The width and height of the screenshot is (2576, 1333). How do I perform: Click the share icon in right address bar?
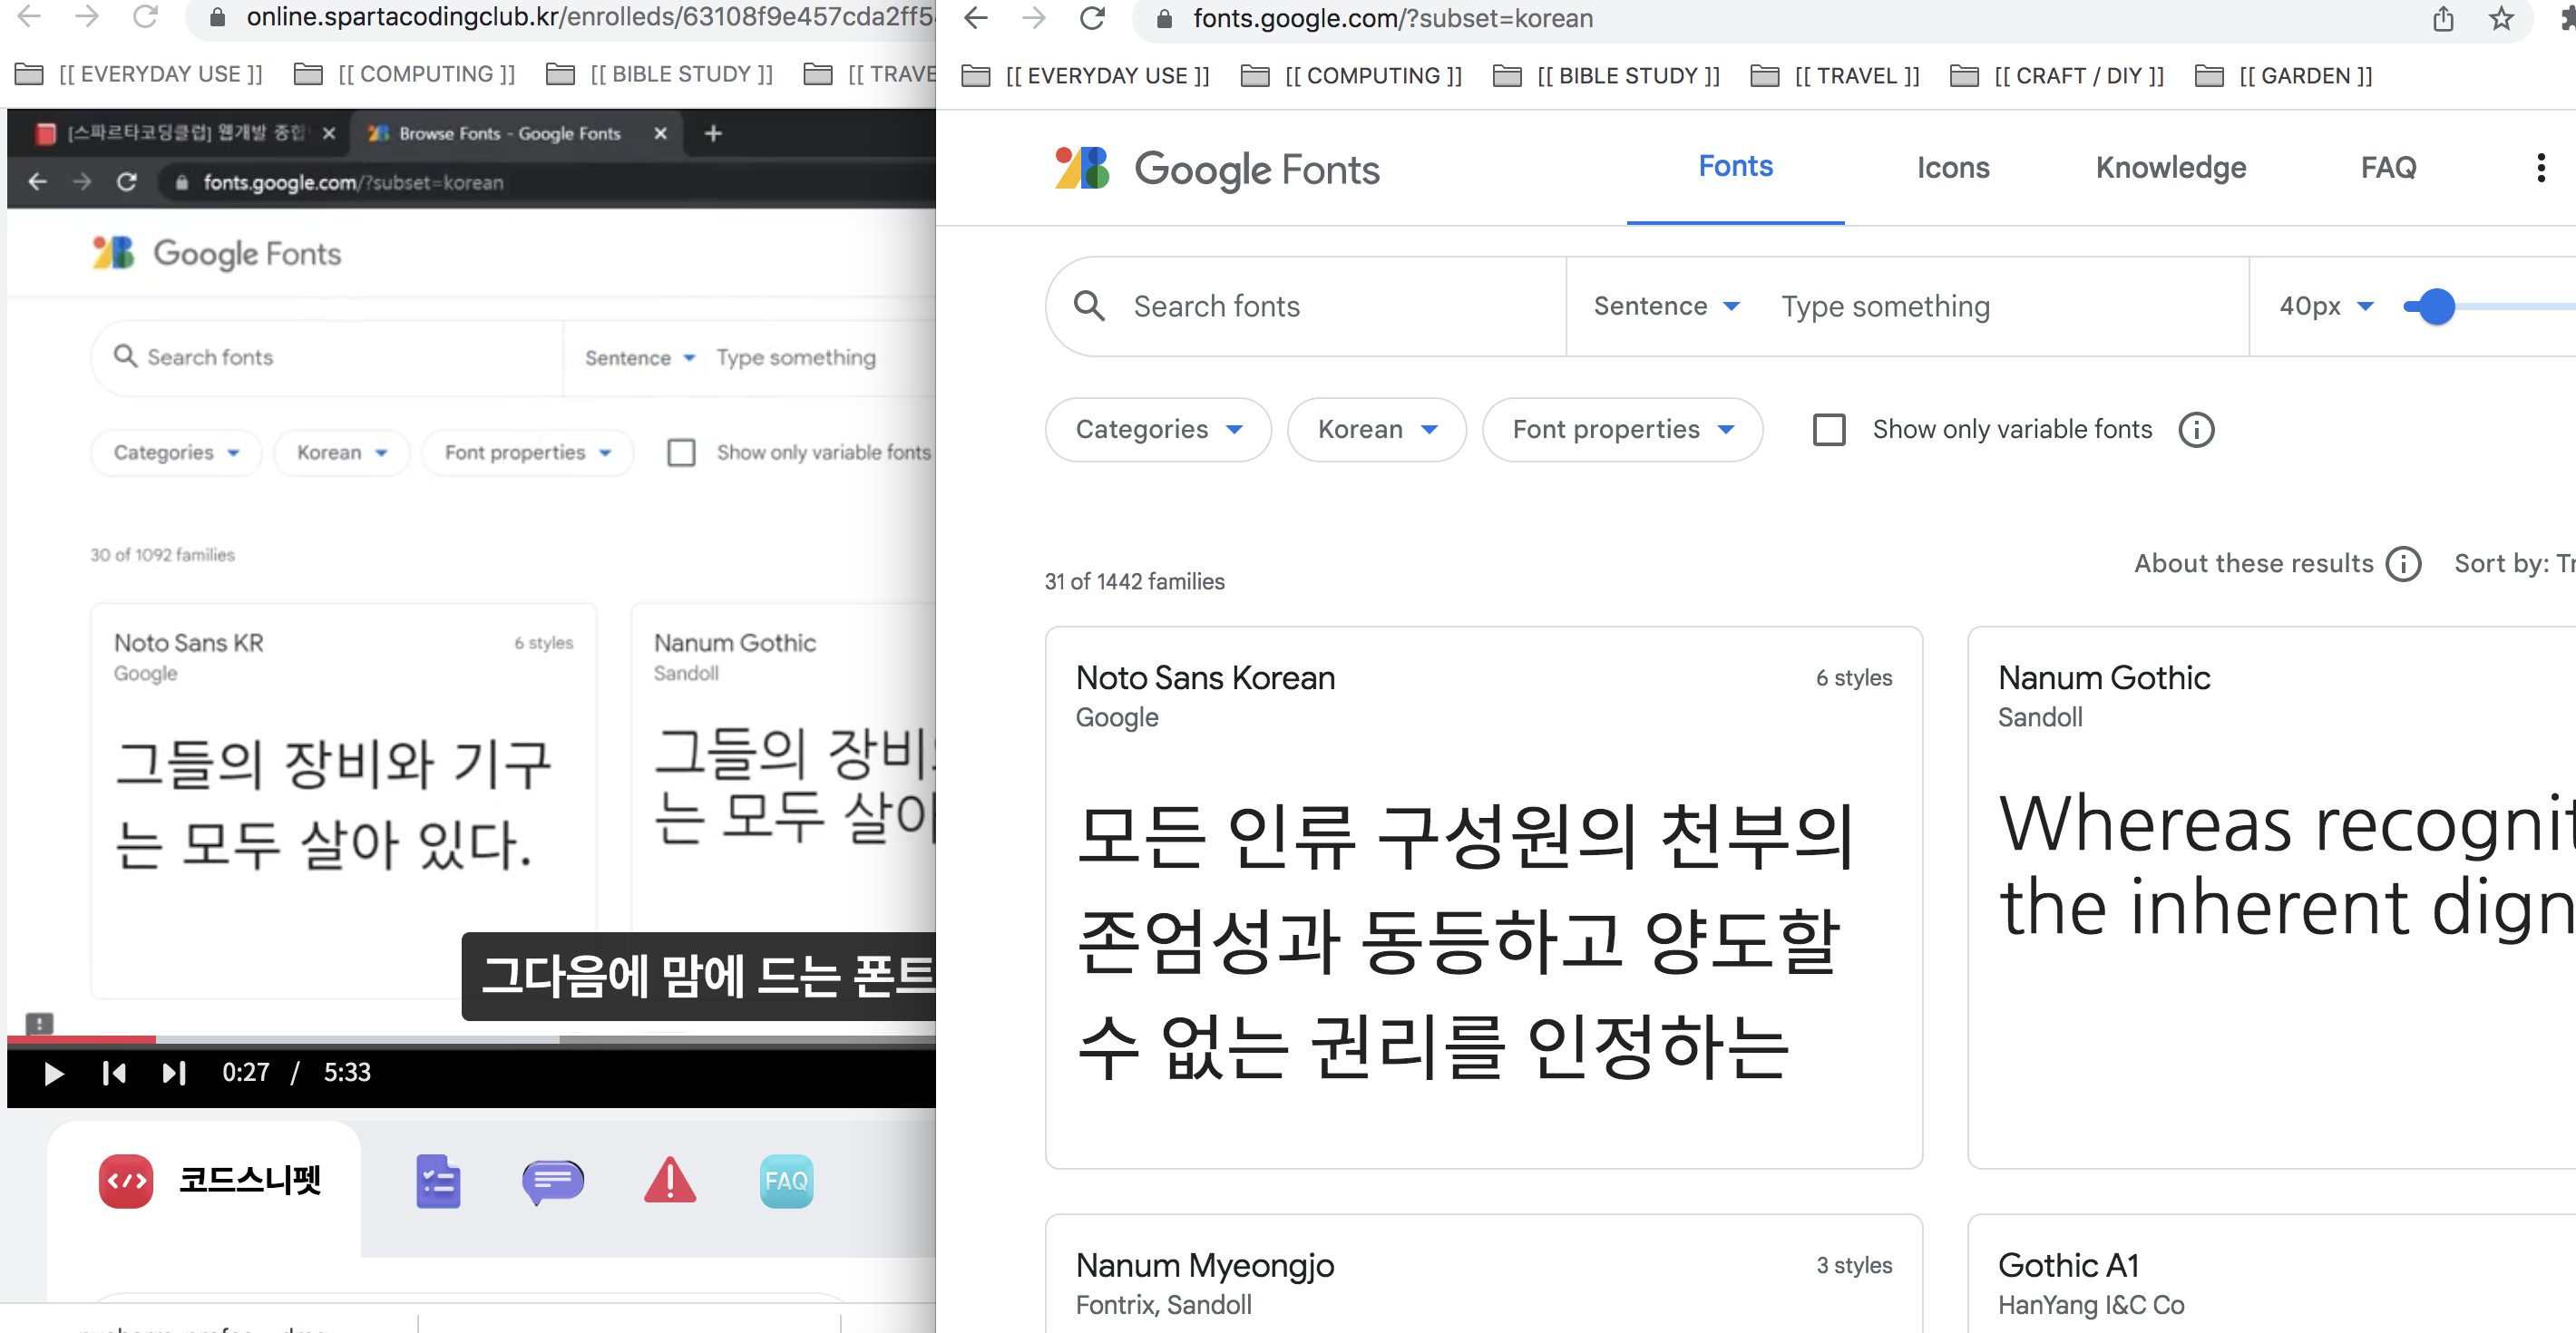(2443, 18)
